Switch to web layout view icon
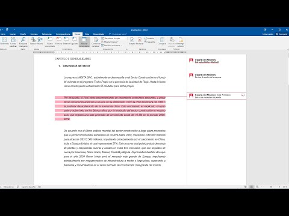 257,187
